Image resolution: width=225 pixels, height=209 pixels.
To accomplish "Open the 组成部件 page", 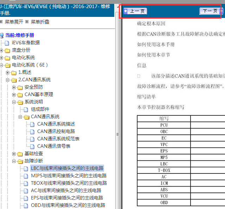I will pos(40,109).
